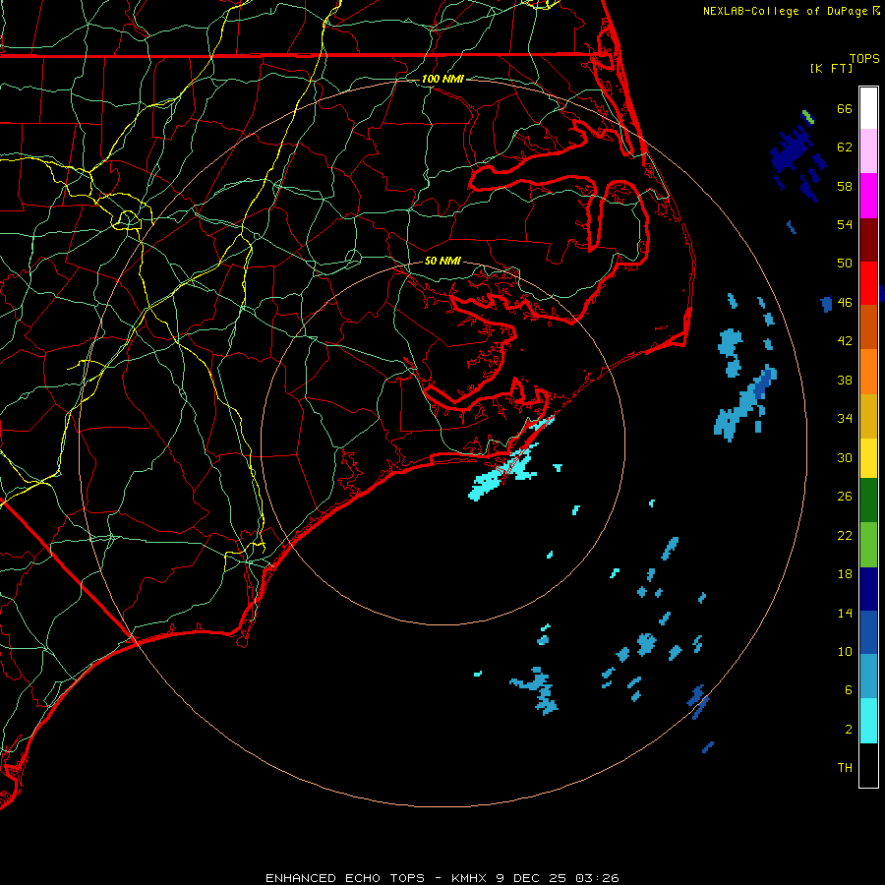Click the Enhanced Echo Tops KMHX caption

(x=442, y=878)
